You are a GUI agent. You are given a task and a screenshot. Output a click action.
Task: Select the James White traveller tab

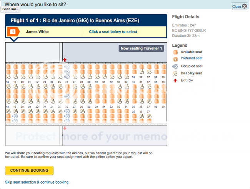click(37, 32)
